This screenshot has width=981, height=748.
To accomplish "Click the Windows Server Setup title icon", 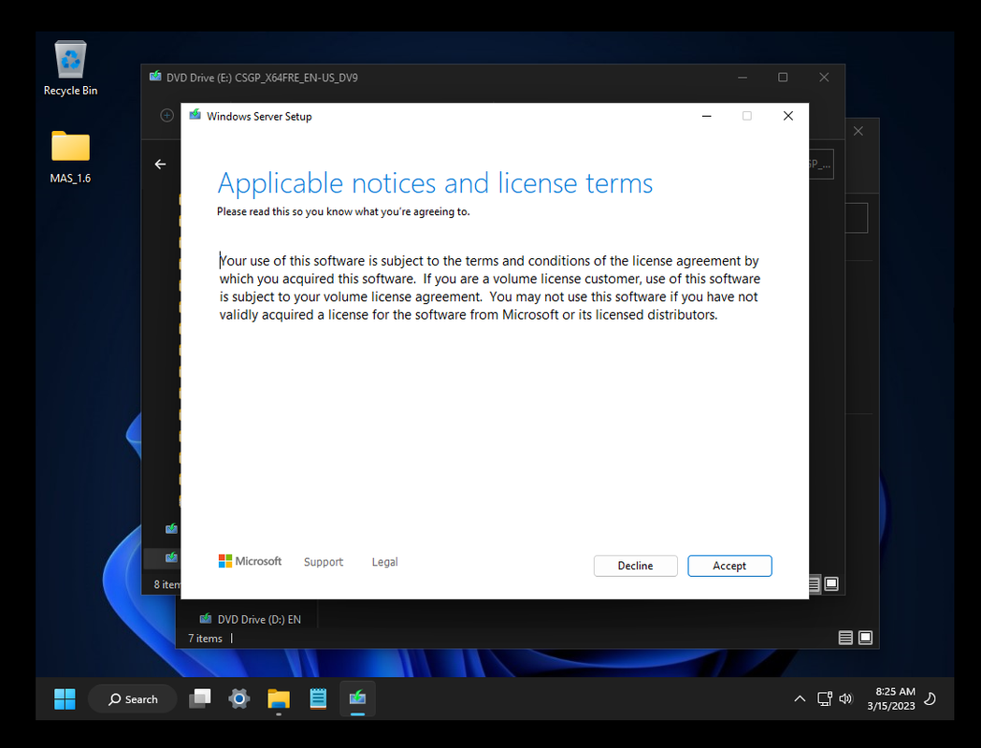I will [x=195, y=115].
